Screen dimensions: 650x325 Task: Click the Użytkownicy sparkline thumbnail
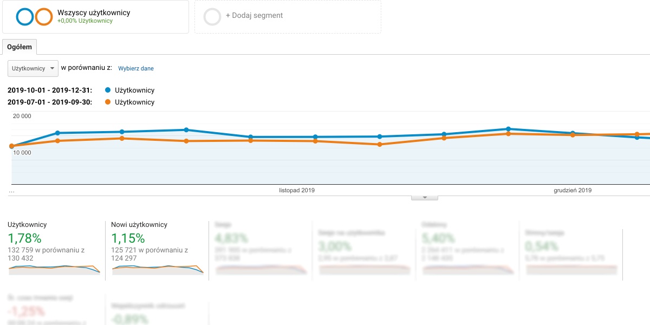pyautogui.click(x=54, y=269)
